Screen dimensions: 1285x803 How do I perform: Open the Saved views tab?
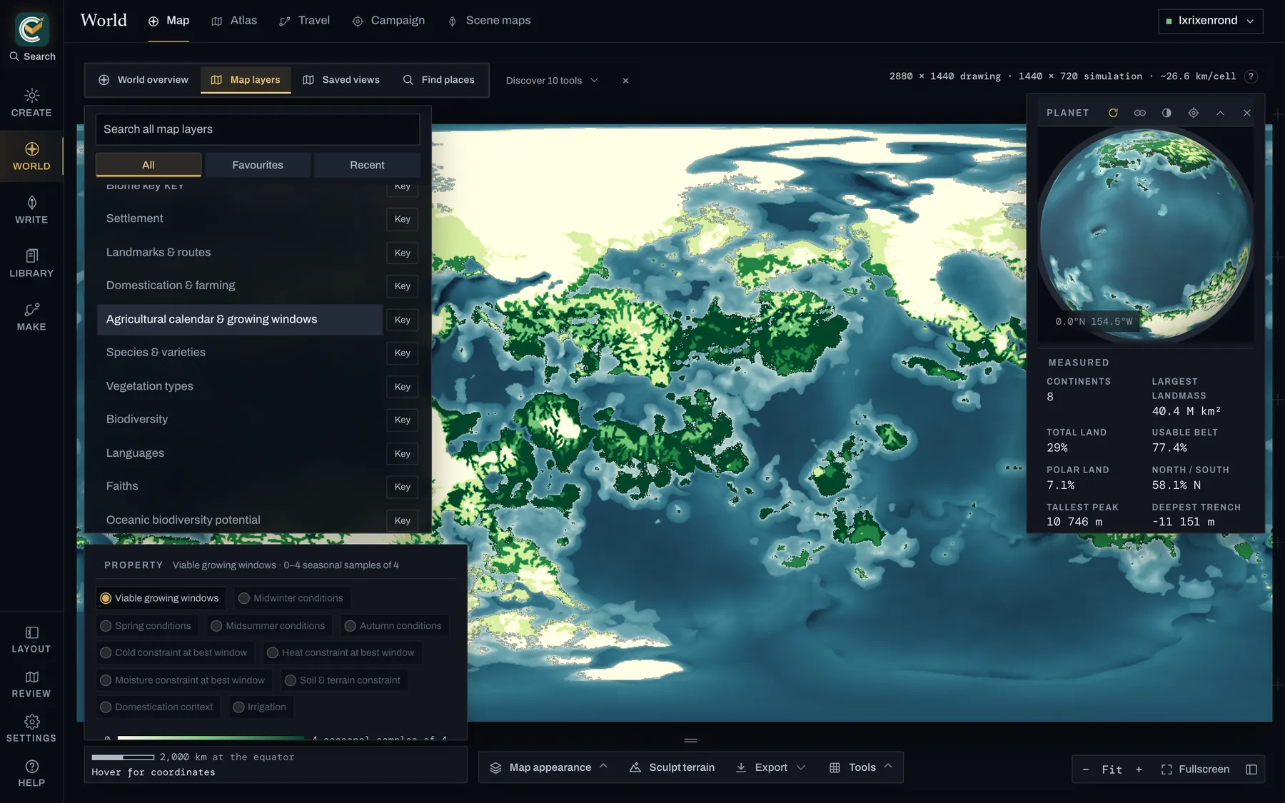coord(341,80)
